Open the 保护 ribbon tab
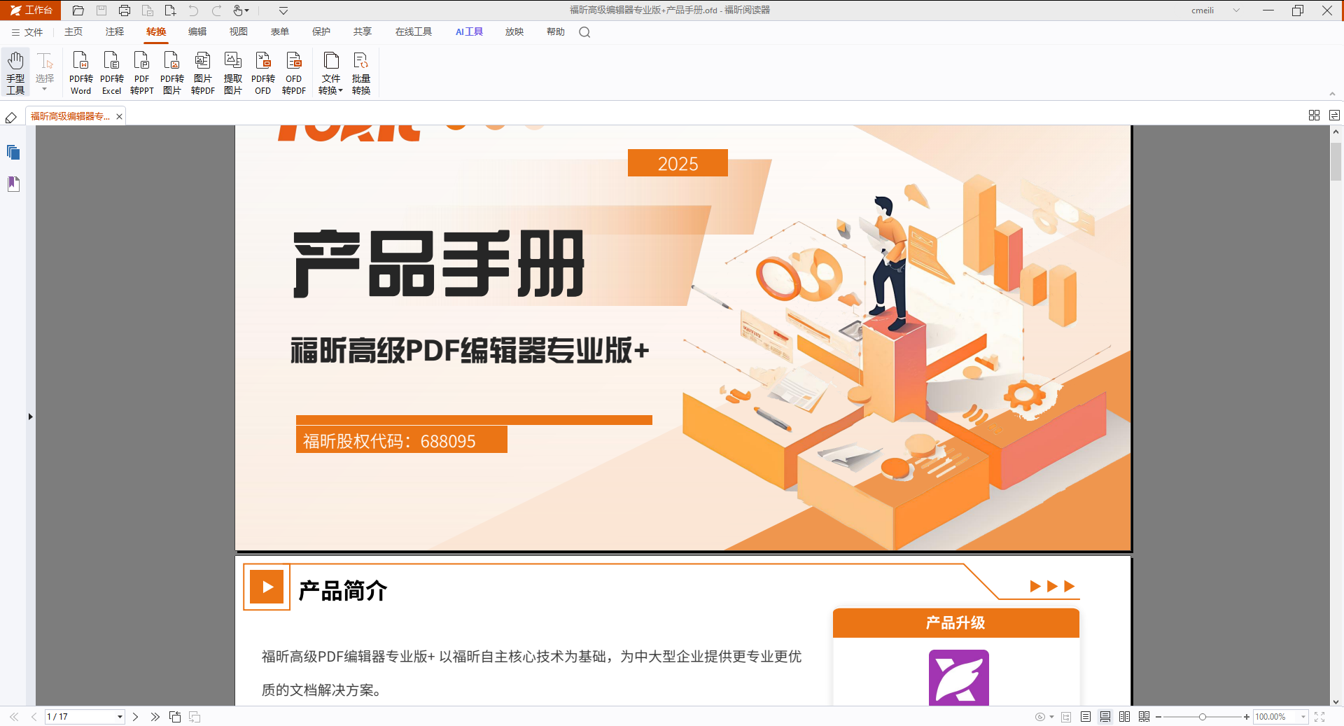Screen dimensions: 1344x726 (321, 32)
